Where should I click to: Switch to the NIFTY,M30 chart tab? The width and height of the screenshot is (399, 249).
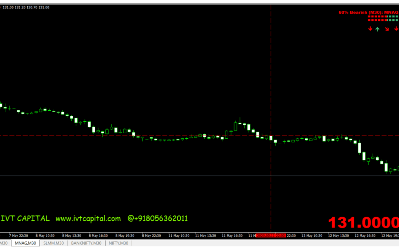click(119, 243)
